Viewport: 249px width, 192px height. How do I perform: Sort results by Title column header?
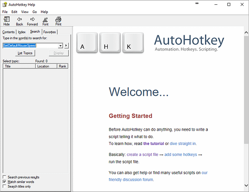(x=19, y=66)
